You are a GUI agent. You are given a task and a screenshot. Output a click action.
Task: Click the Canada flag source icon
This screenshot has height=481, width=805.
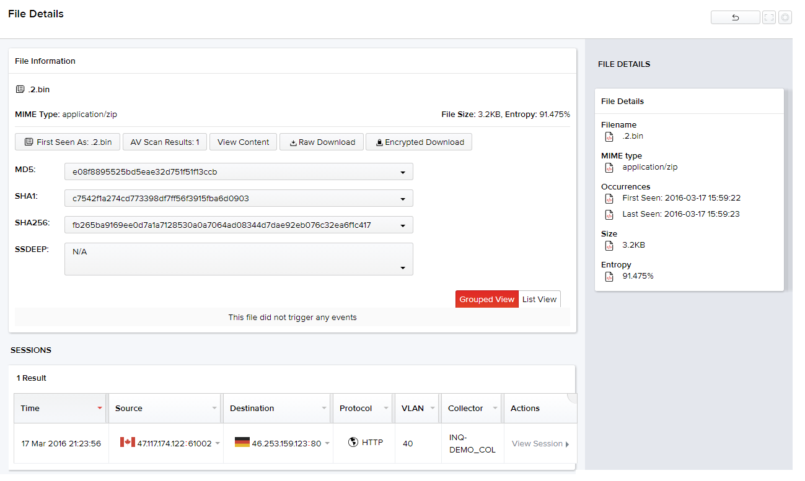tap(128, 442)
